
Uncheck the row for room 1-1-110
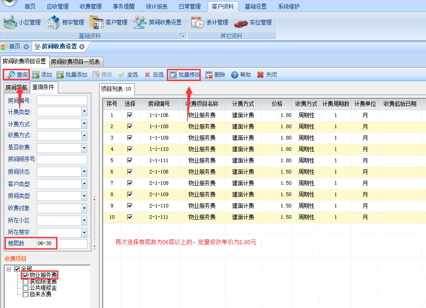tap(130, 149)
